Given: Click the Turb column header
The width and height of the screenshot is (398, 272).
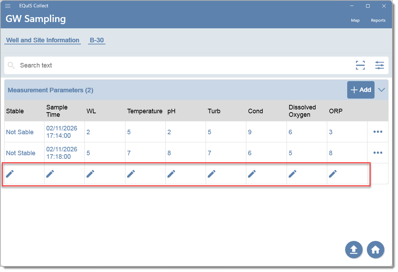Looking at the screenshot, I should pos(214,111).
